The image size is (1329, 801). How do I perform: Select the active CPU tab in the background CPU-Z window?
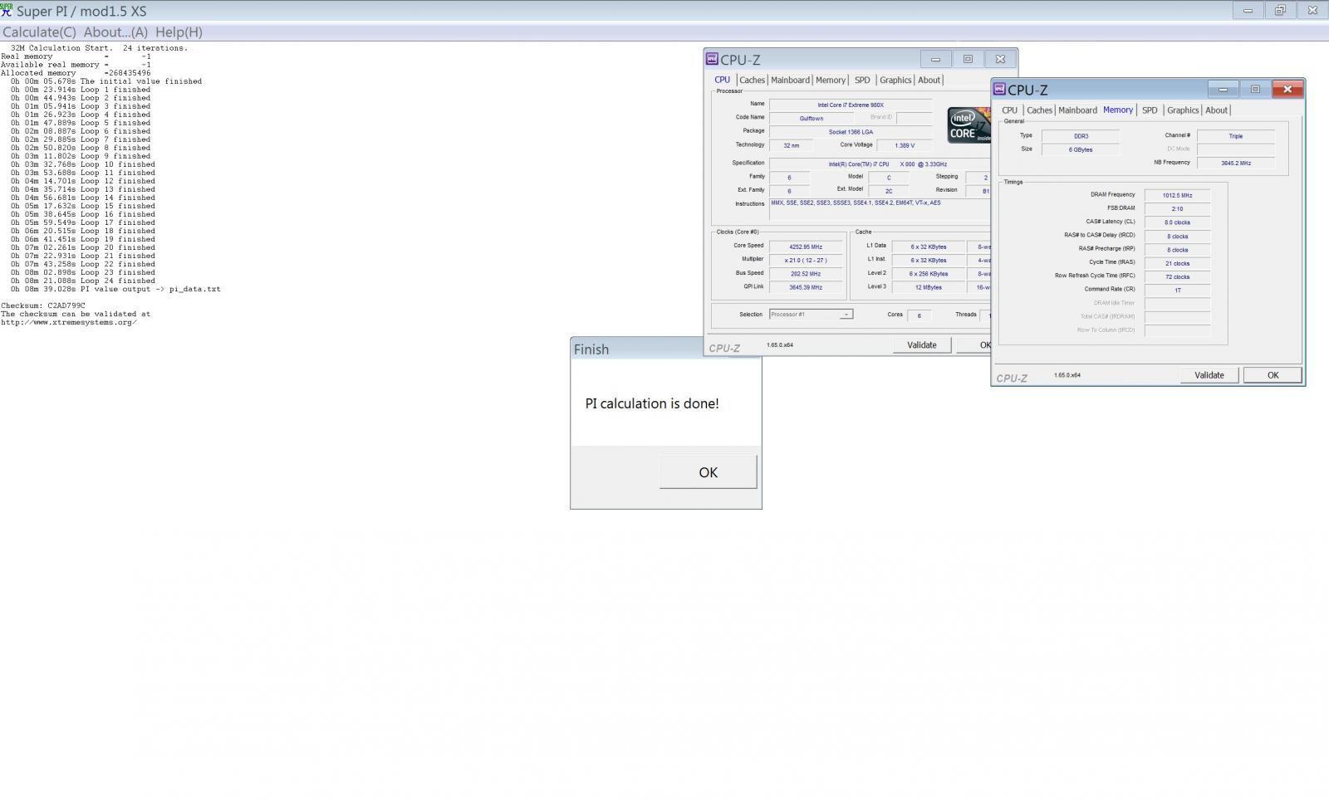pos(722,80)
